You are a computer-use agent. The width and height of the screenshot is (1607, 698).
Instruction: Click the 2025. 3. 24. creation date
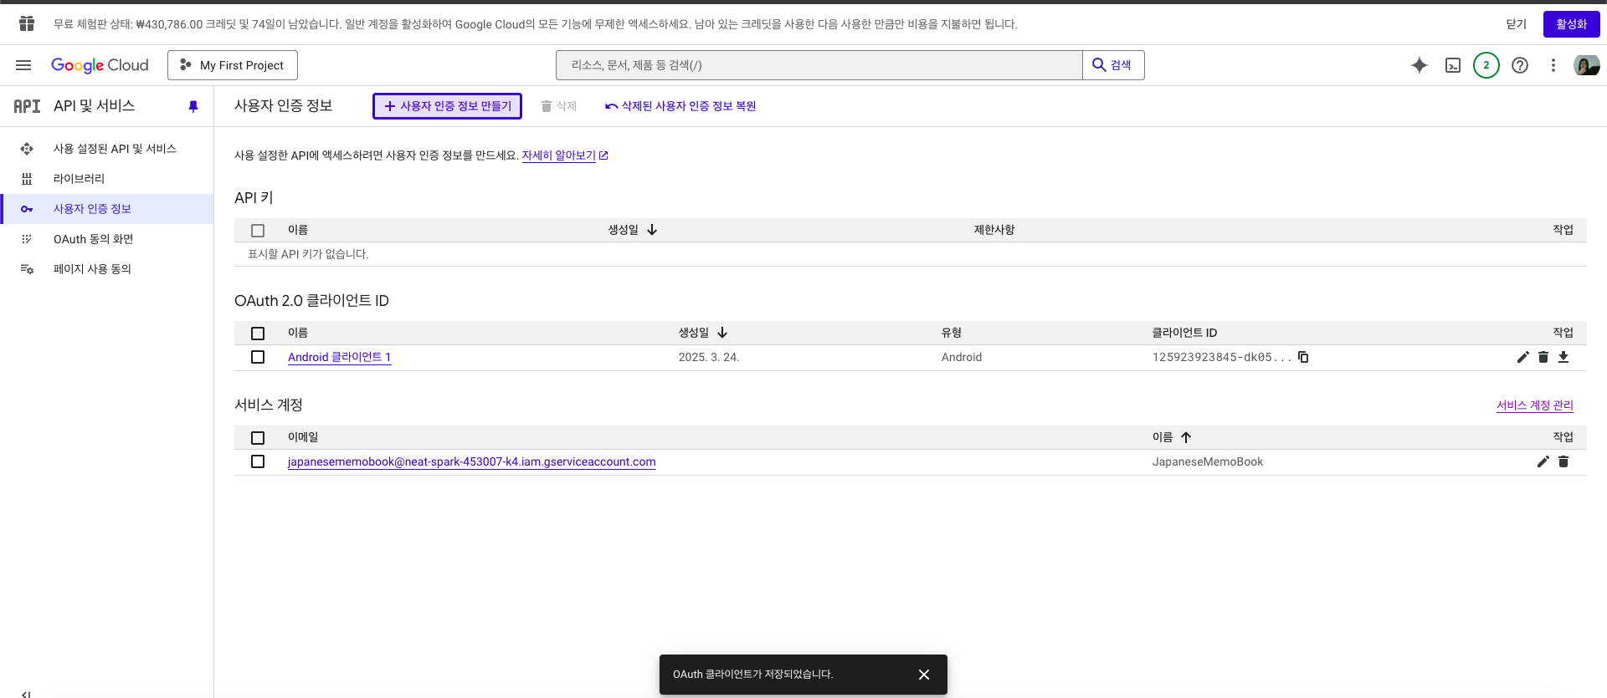coord(708,357)
